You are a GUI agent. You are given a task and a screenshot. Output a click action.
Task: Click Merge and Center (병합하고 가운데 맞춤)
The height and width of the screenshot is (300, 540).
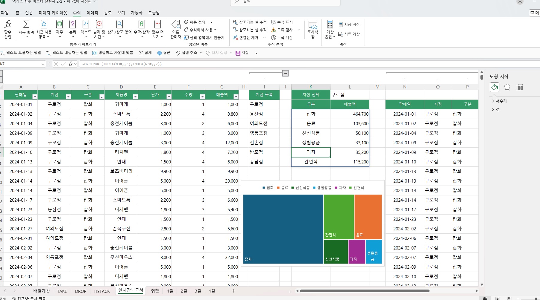(x=113, y=53)
